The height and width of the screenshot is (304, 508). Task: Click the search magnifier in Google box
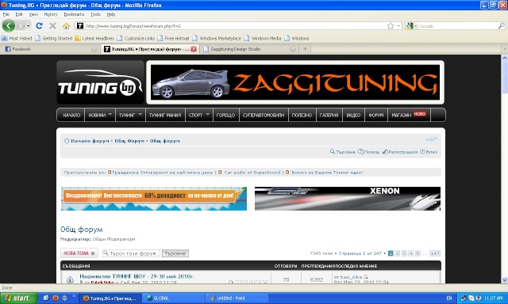pos(501,26)
